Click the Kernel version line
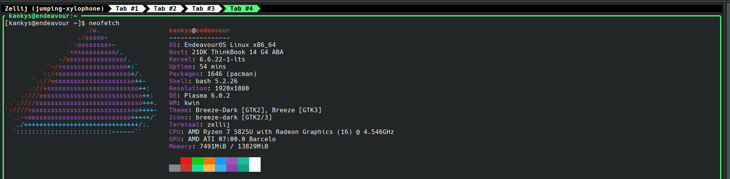 pyautogui.click(x=207, y=60)
